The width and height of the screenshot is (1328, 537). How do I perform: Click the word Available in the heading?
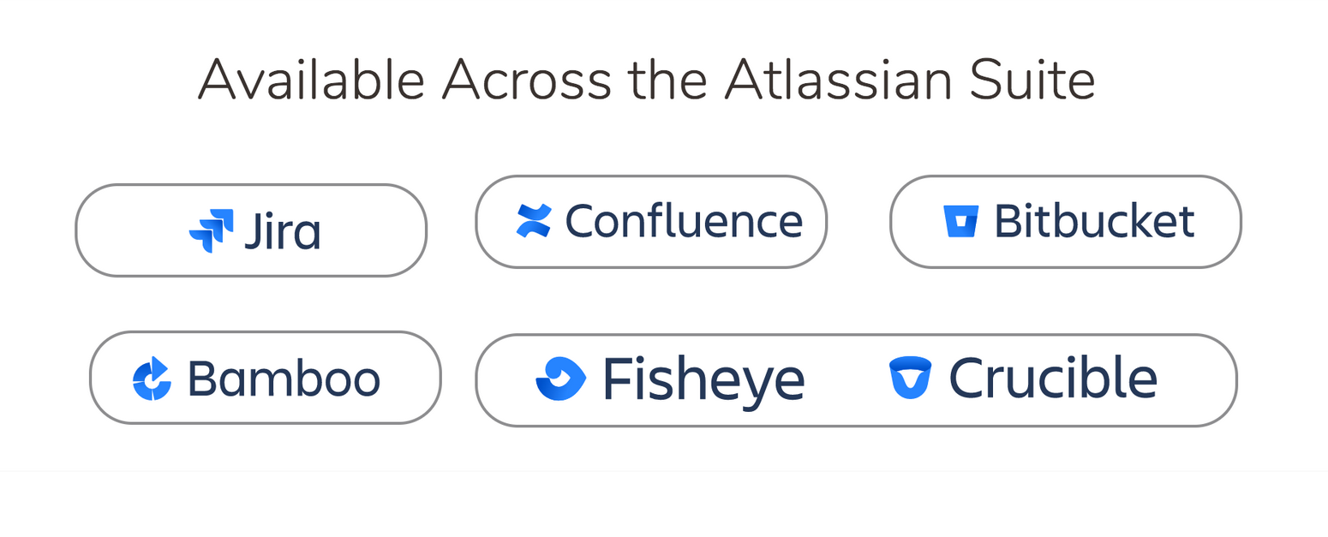pyautogui.click(x=312, y=79)
